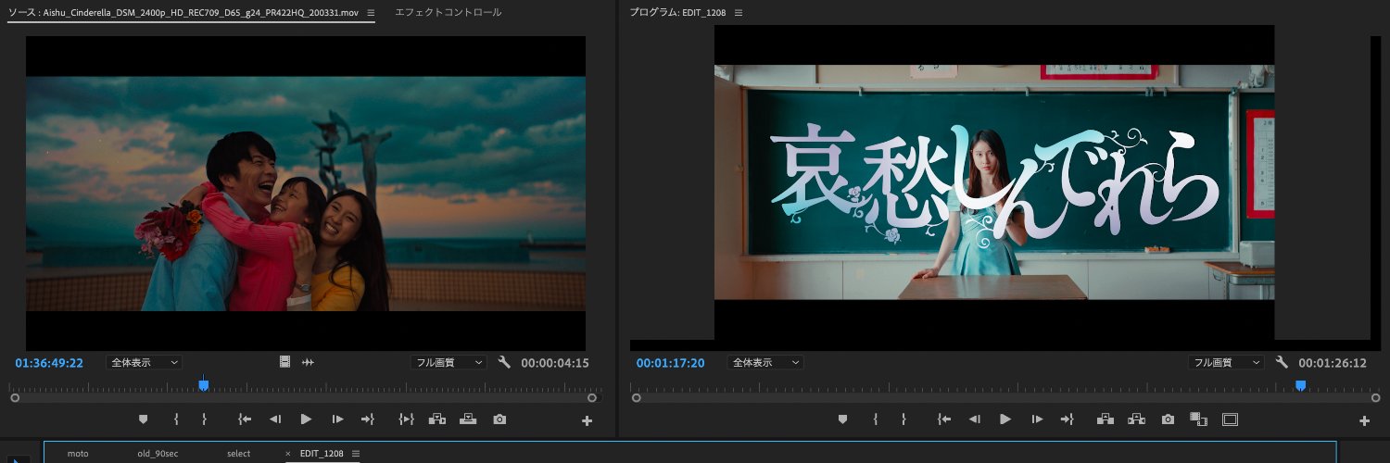The height and width of the screenshot is (463, 1390).
Task: Play the clip in Source monitor
Action: pos(306,419)
